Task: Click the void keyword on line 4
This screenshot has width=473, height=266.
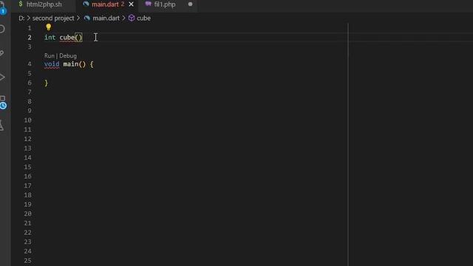Action: pos(52,64)
